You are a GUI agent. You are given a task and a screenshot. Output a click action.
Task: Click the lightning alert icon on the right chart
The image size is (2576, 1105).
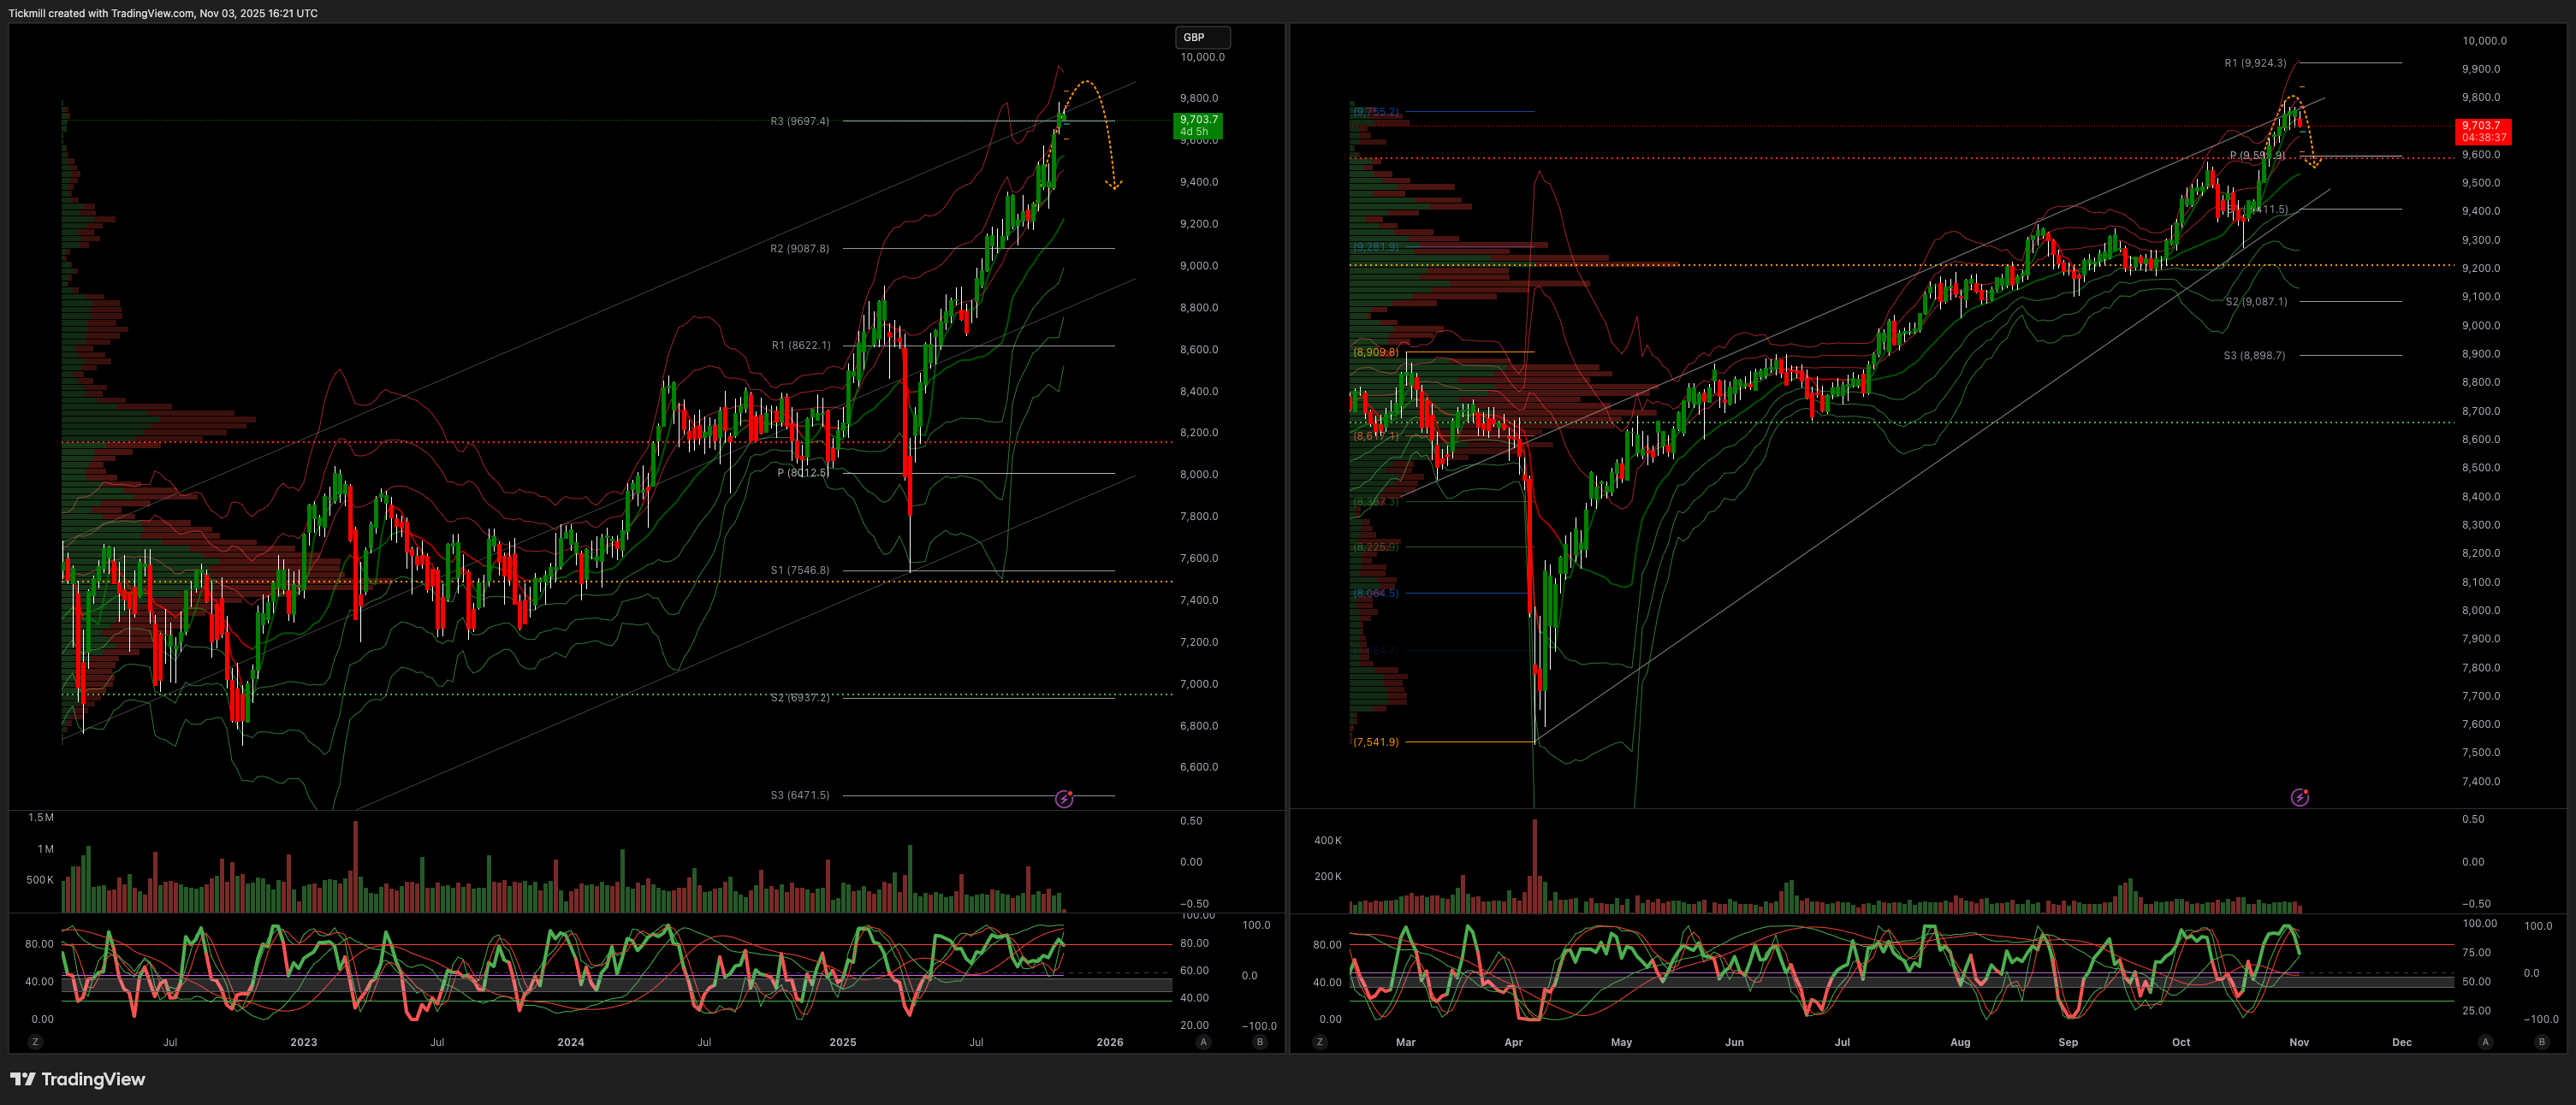(2299, 796)
